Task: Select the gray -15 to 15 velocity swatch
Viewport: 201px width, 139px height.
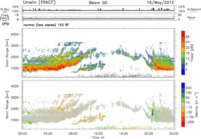Action: [183, 105]
